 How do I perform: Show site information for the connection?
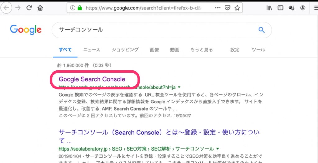(73, 8)
